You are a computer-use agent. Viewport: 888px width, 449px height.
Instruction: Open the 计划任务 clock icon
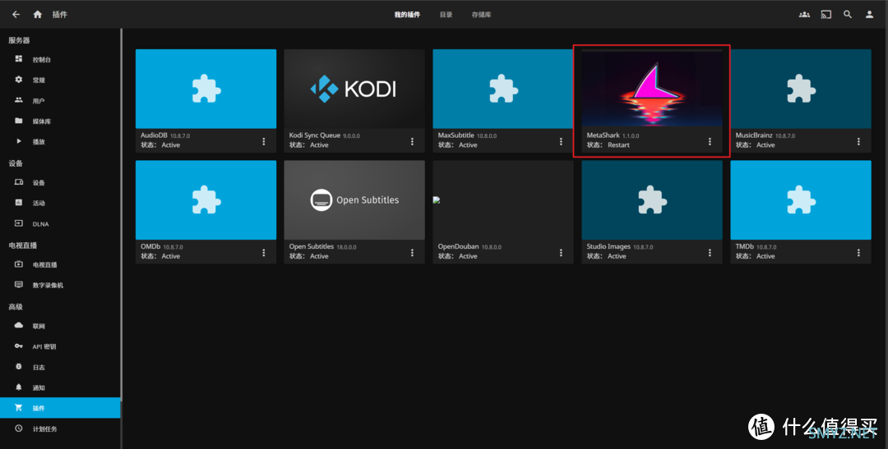point(19,428)
